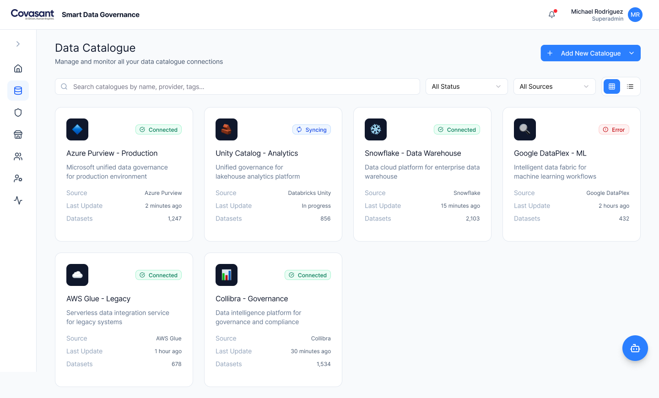Open the Unity Catalog - Analytics title
The image size is (659, 398).
(x=257, y=153)
